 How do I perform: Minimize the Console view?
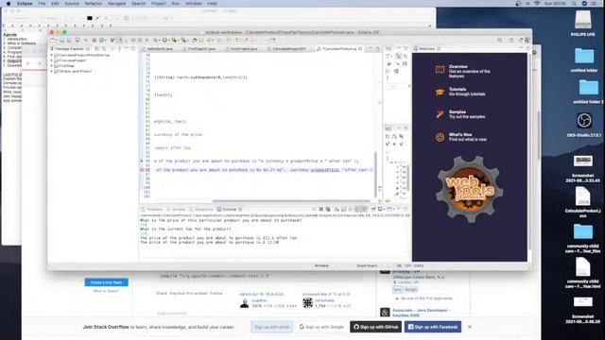point(399,210)
